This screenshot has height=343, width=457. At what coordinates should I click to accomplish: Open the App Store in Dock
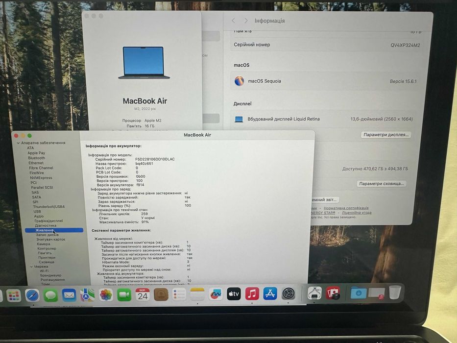[270, 294]
